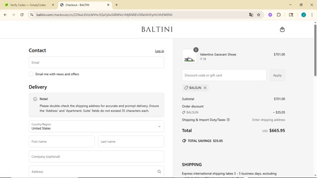Open the Chrome three-dot menu

click(x=312, y=15)
